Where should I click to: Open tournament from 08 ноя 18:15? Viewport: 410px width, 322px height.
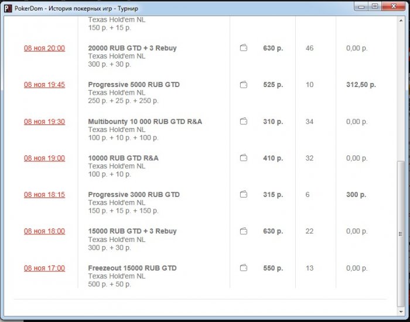pos(45,195)
